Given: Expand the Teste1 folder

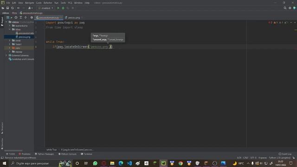Looking at the screenshot, I should [x=10, y=44].
